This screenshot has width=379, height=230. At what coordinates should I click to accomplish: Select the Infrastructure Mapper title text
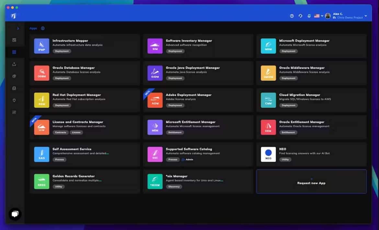click(70, 40)
